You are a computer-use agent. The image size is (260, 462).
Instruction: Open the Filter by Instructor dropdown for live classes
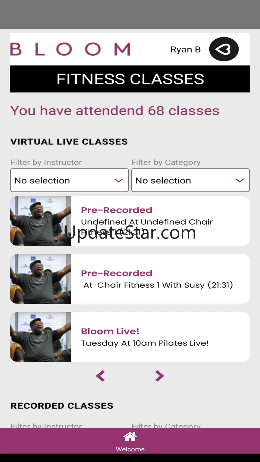69,180
